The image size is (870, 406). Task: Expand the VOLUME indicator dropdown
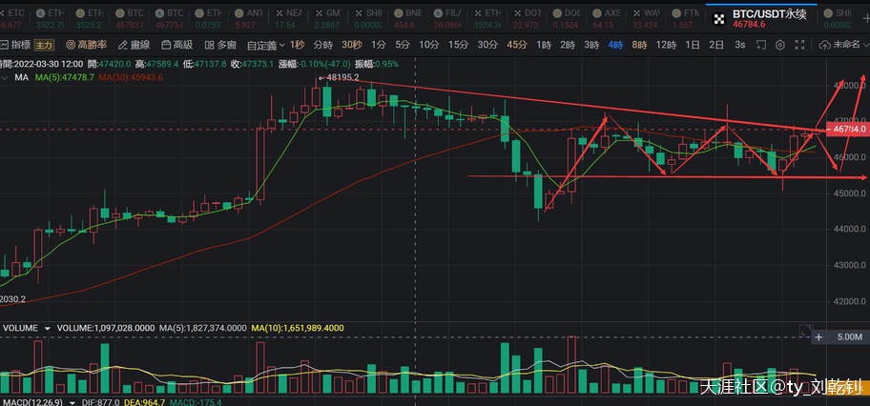46,328
